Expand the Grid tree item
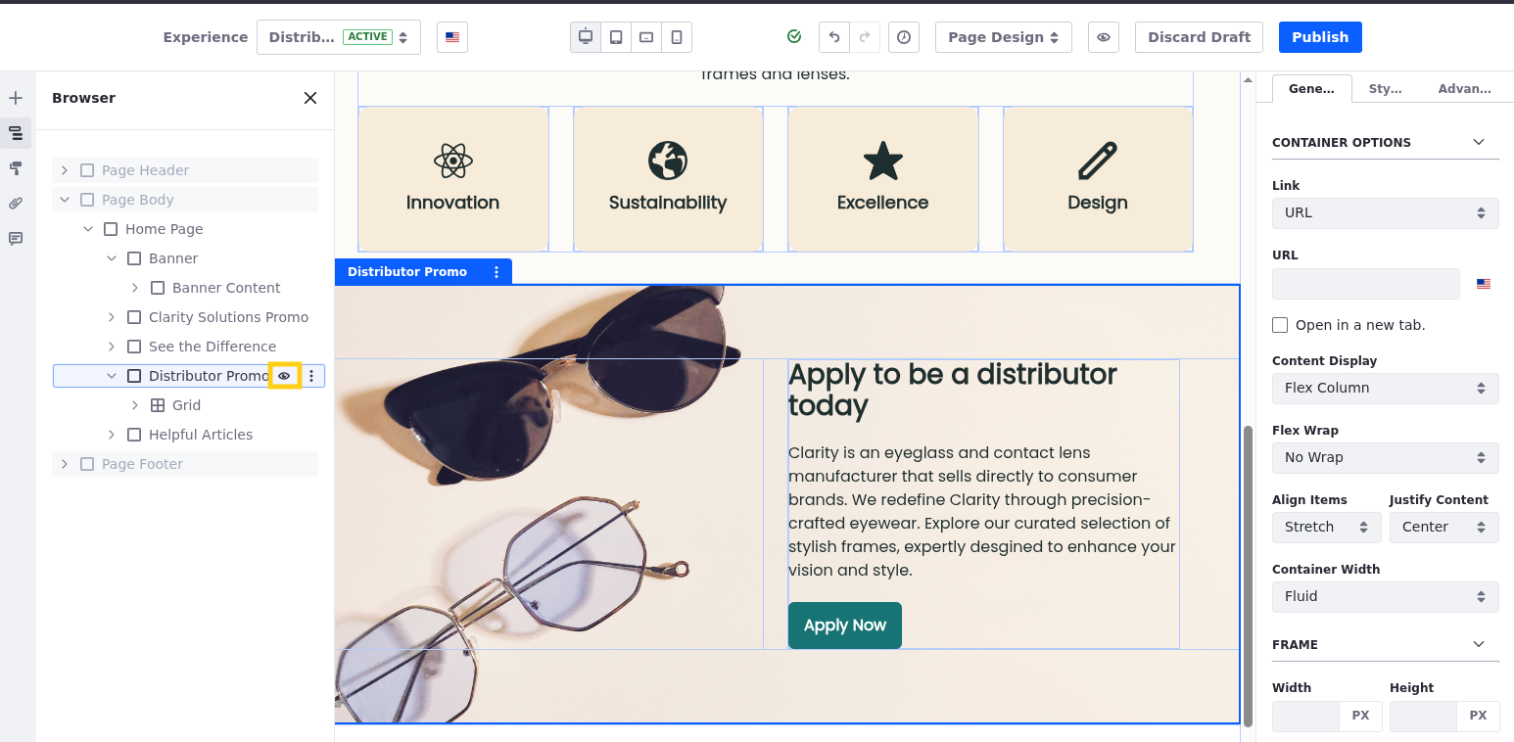Image resolution: width=1514 pixels, height=742 pixels. [x=135, y=405]
